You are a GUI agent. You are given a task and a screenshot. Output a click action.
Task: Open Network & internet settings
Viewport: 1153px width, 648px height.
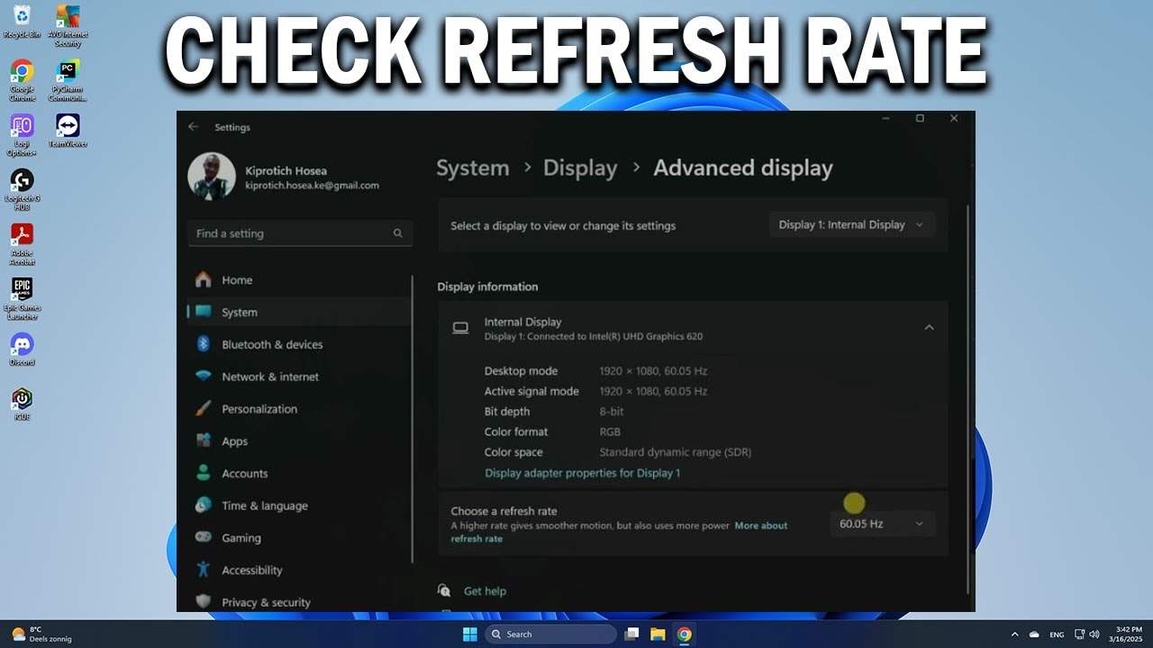299,377
